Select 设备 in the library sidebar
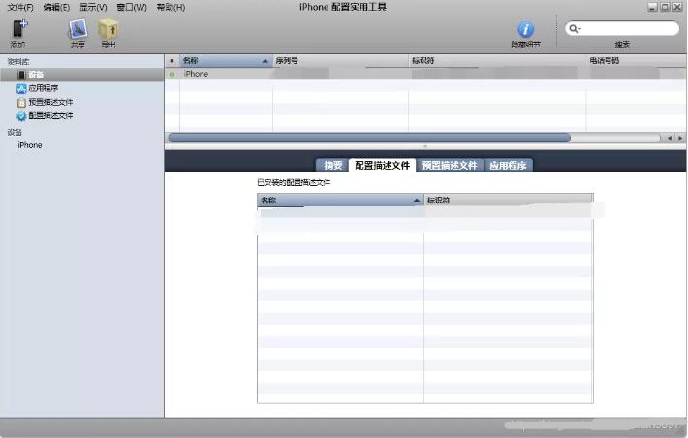This screenshot has width=688, height=438. point(35,75)
